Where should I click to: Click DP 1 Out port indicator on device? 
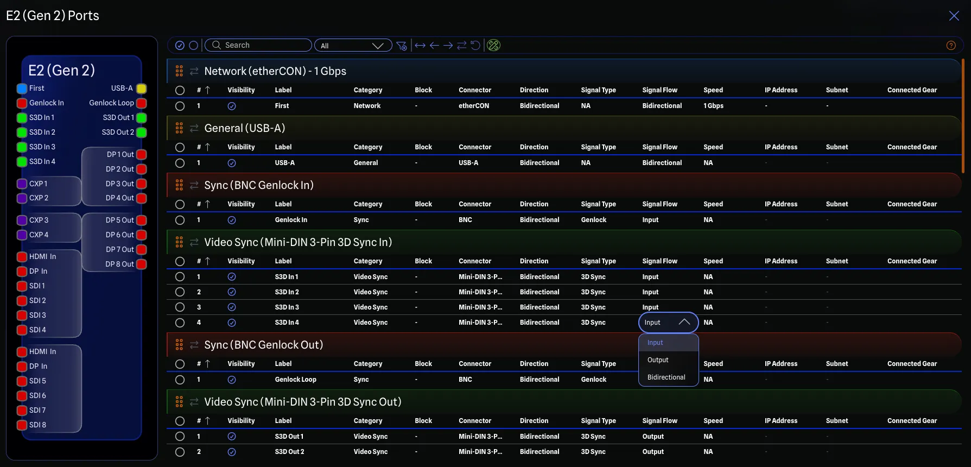141,155
